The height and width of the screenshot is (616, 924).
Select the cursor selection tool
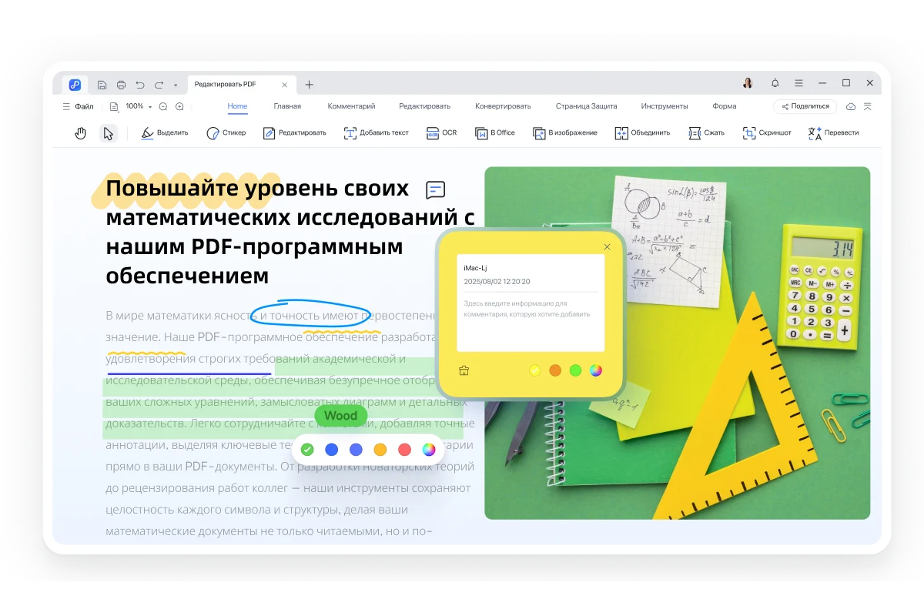[109, 132]
